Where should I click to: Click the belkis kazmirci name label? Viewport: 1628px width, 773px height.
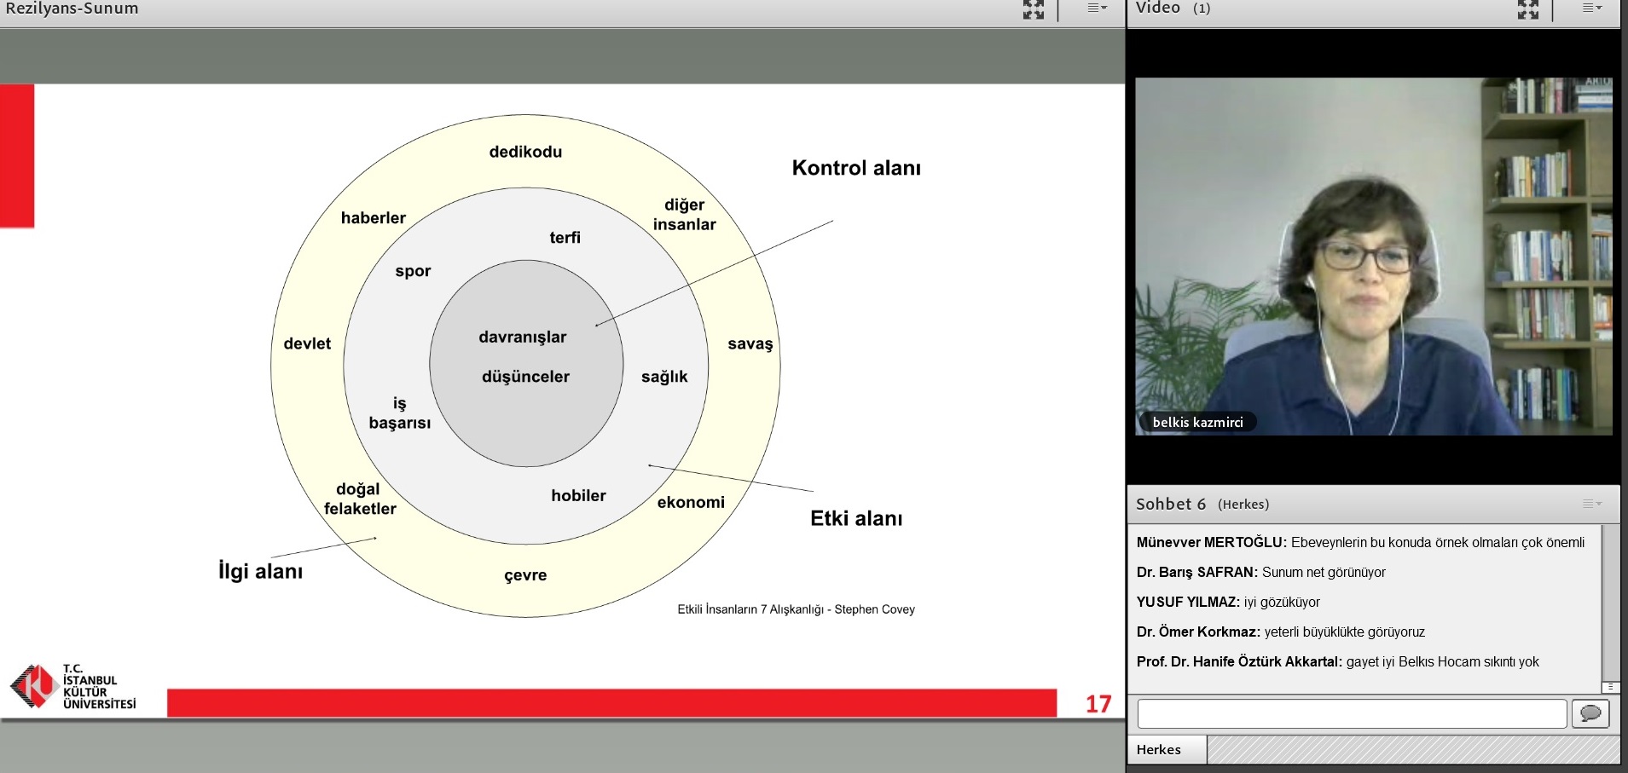click(x=1197, y=422)
